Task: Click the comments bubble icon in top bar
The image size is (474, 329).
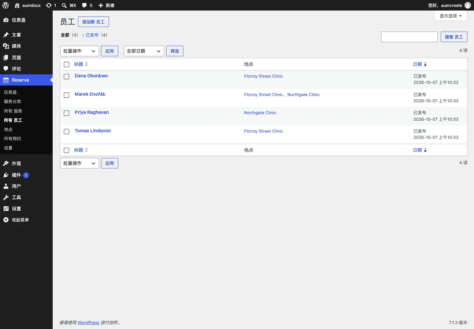Action: tap(85, 5)
